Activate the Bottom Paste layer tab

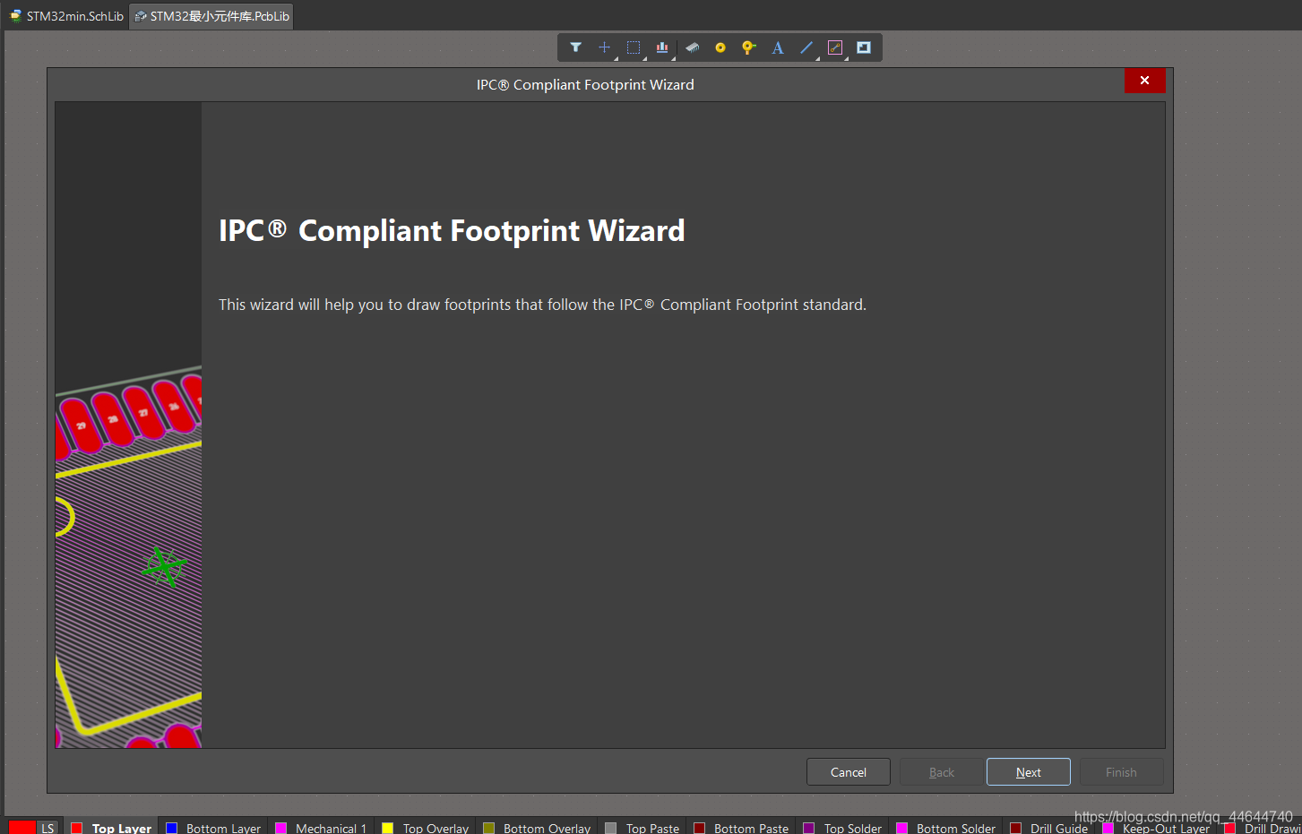coord(741,828)
